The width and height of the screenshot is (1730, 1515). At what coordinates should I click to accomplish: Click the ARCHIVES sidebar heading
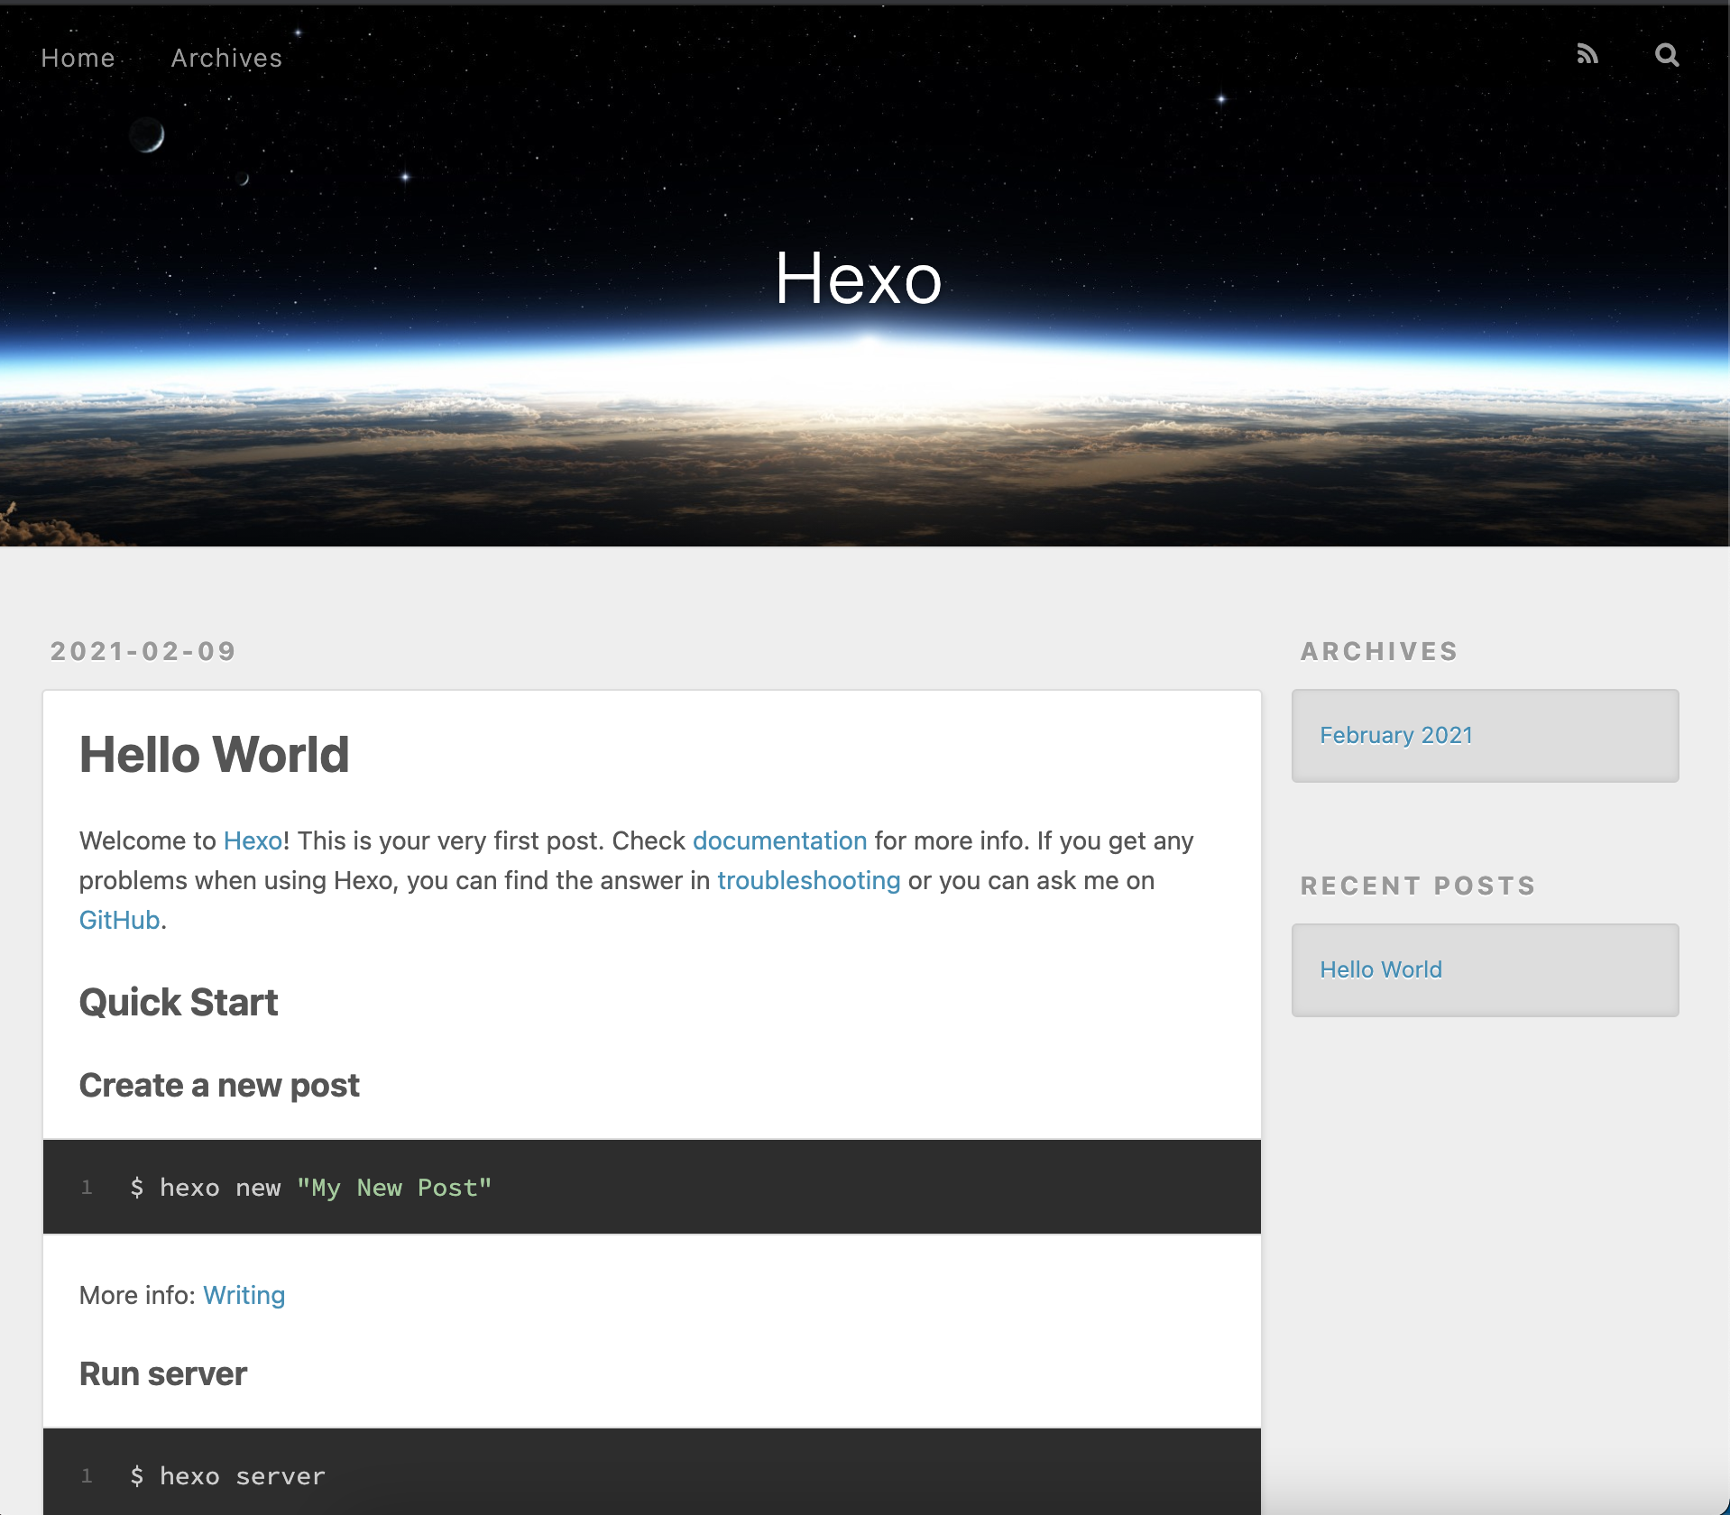pos(1379,651)
